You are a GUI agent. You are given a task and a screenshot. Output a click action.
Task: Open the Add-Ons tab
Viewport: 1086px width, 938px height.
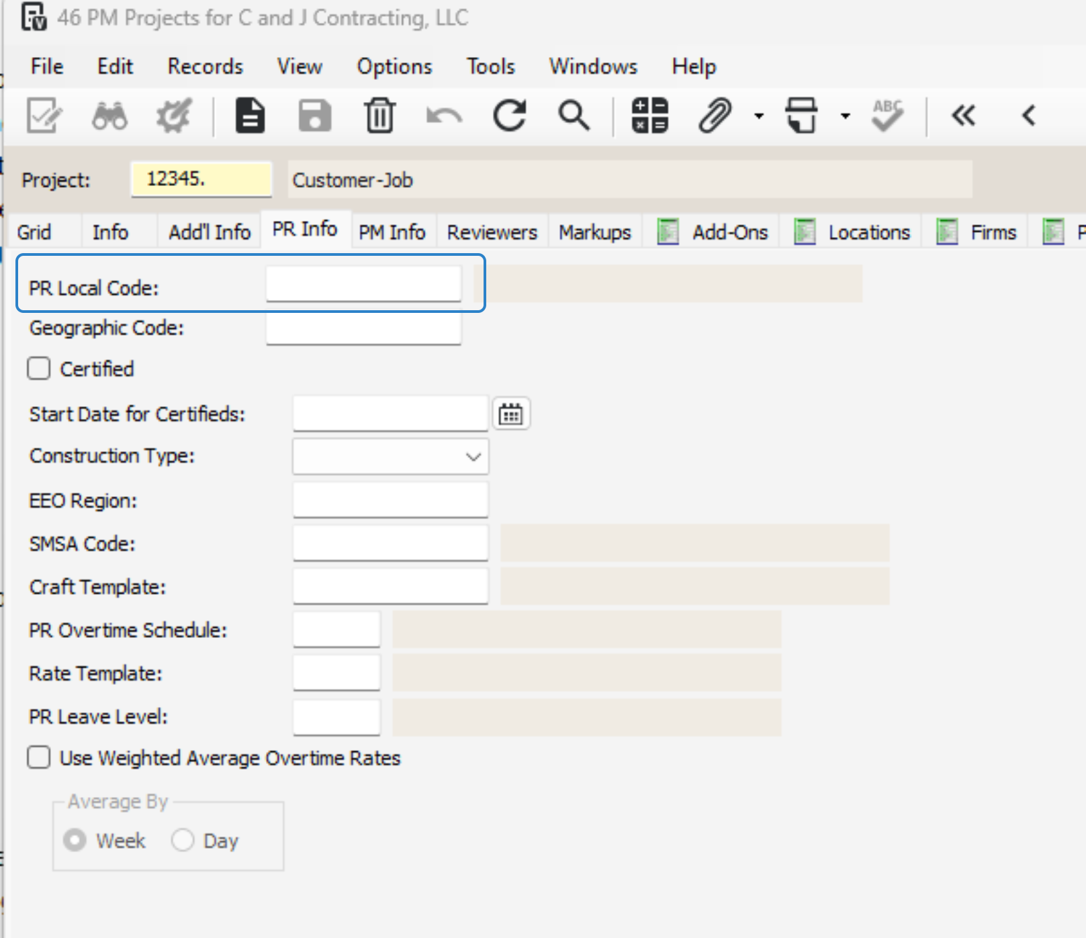[712, 232]
